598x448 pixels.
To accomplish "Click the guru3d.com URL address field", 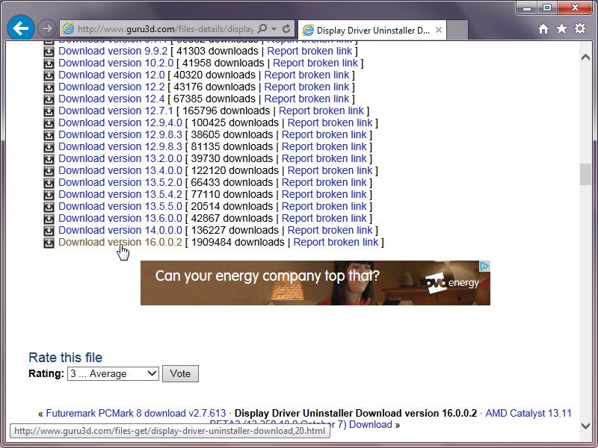I will point(164,29).
